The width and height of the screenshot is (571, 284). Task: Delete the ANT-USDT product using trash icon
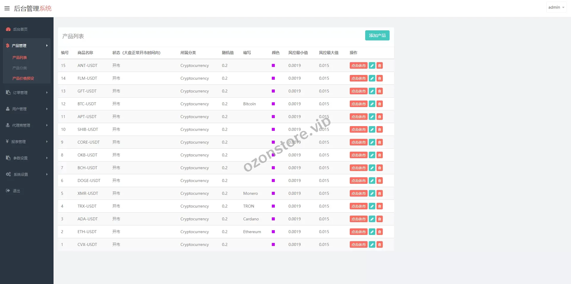379,66
